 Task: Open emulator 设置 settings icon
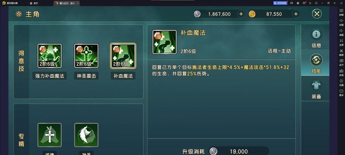(341, 82)
